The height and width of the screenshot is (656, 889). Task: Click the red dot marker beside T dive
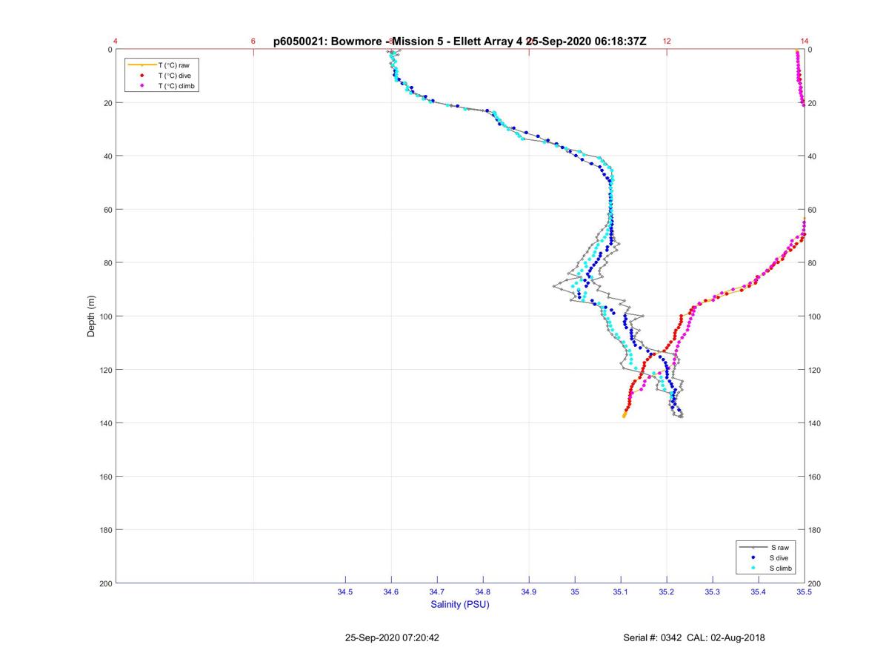pyautogui.click(x=141, y=76)
